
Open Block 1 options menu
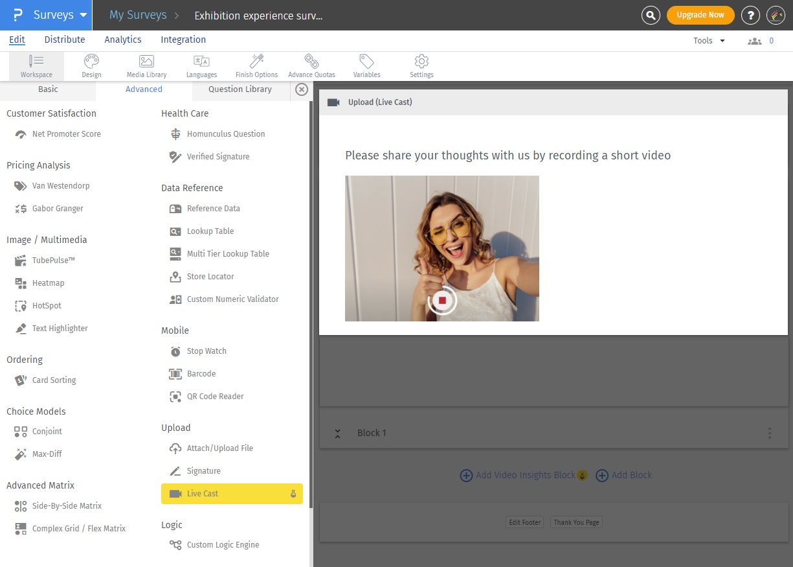pyautogui.click(x=770, y=433)
